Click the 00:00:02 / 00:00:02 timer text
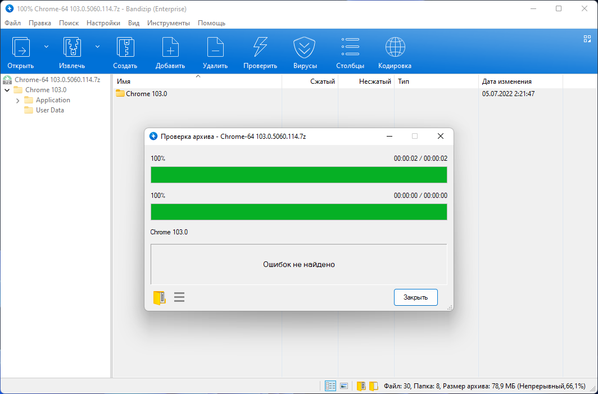The width and height of the screenshot is (598, 394). coord(420,158)
